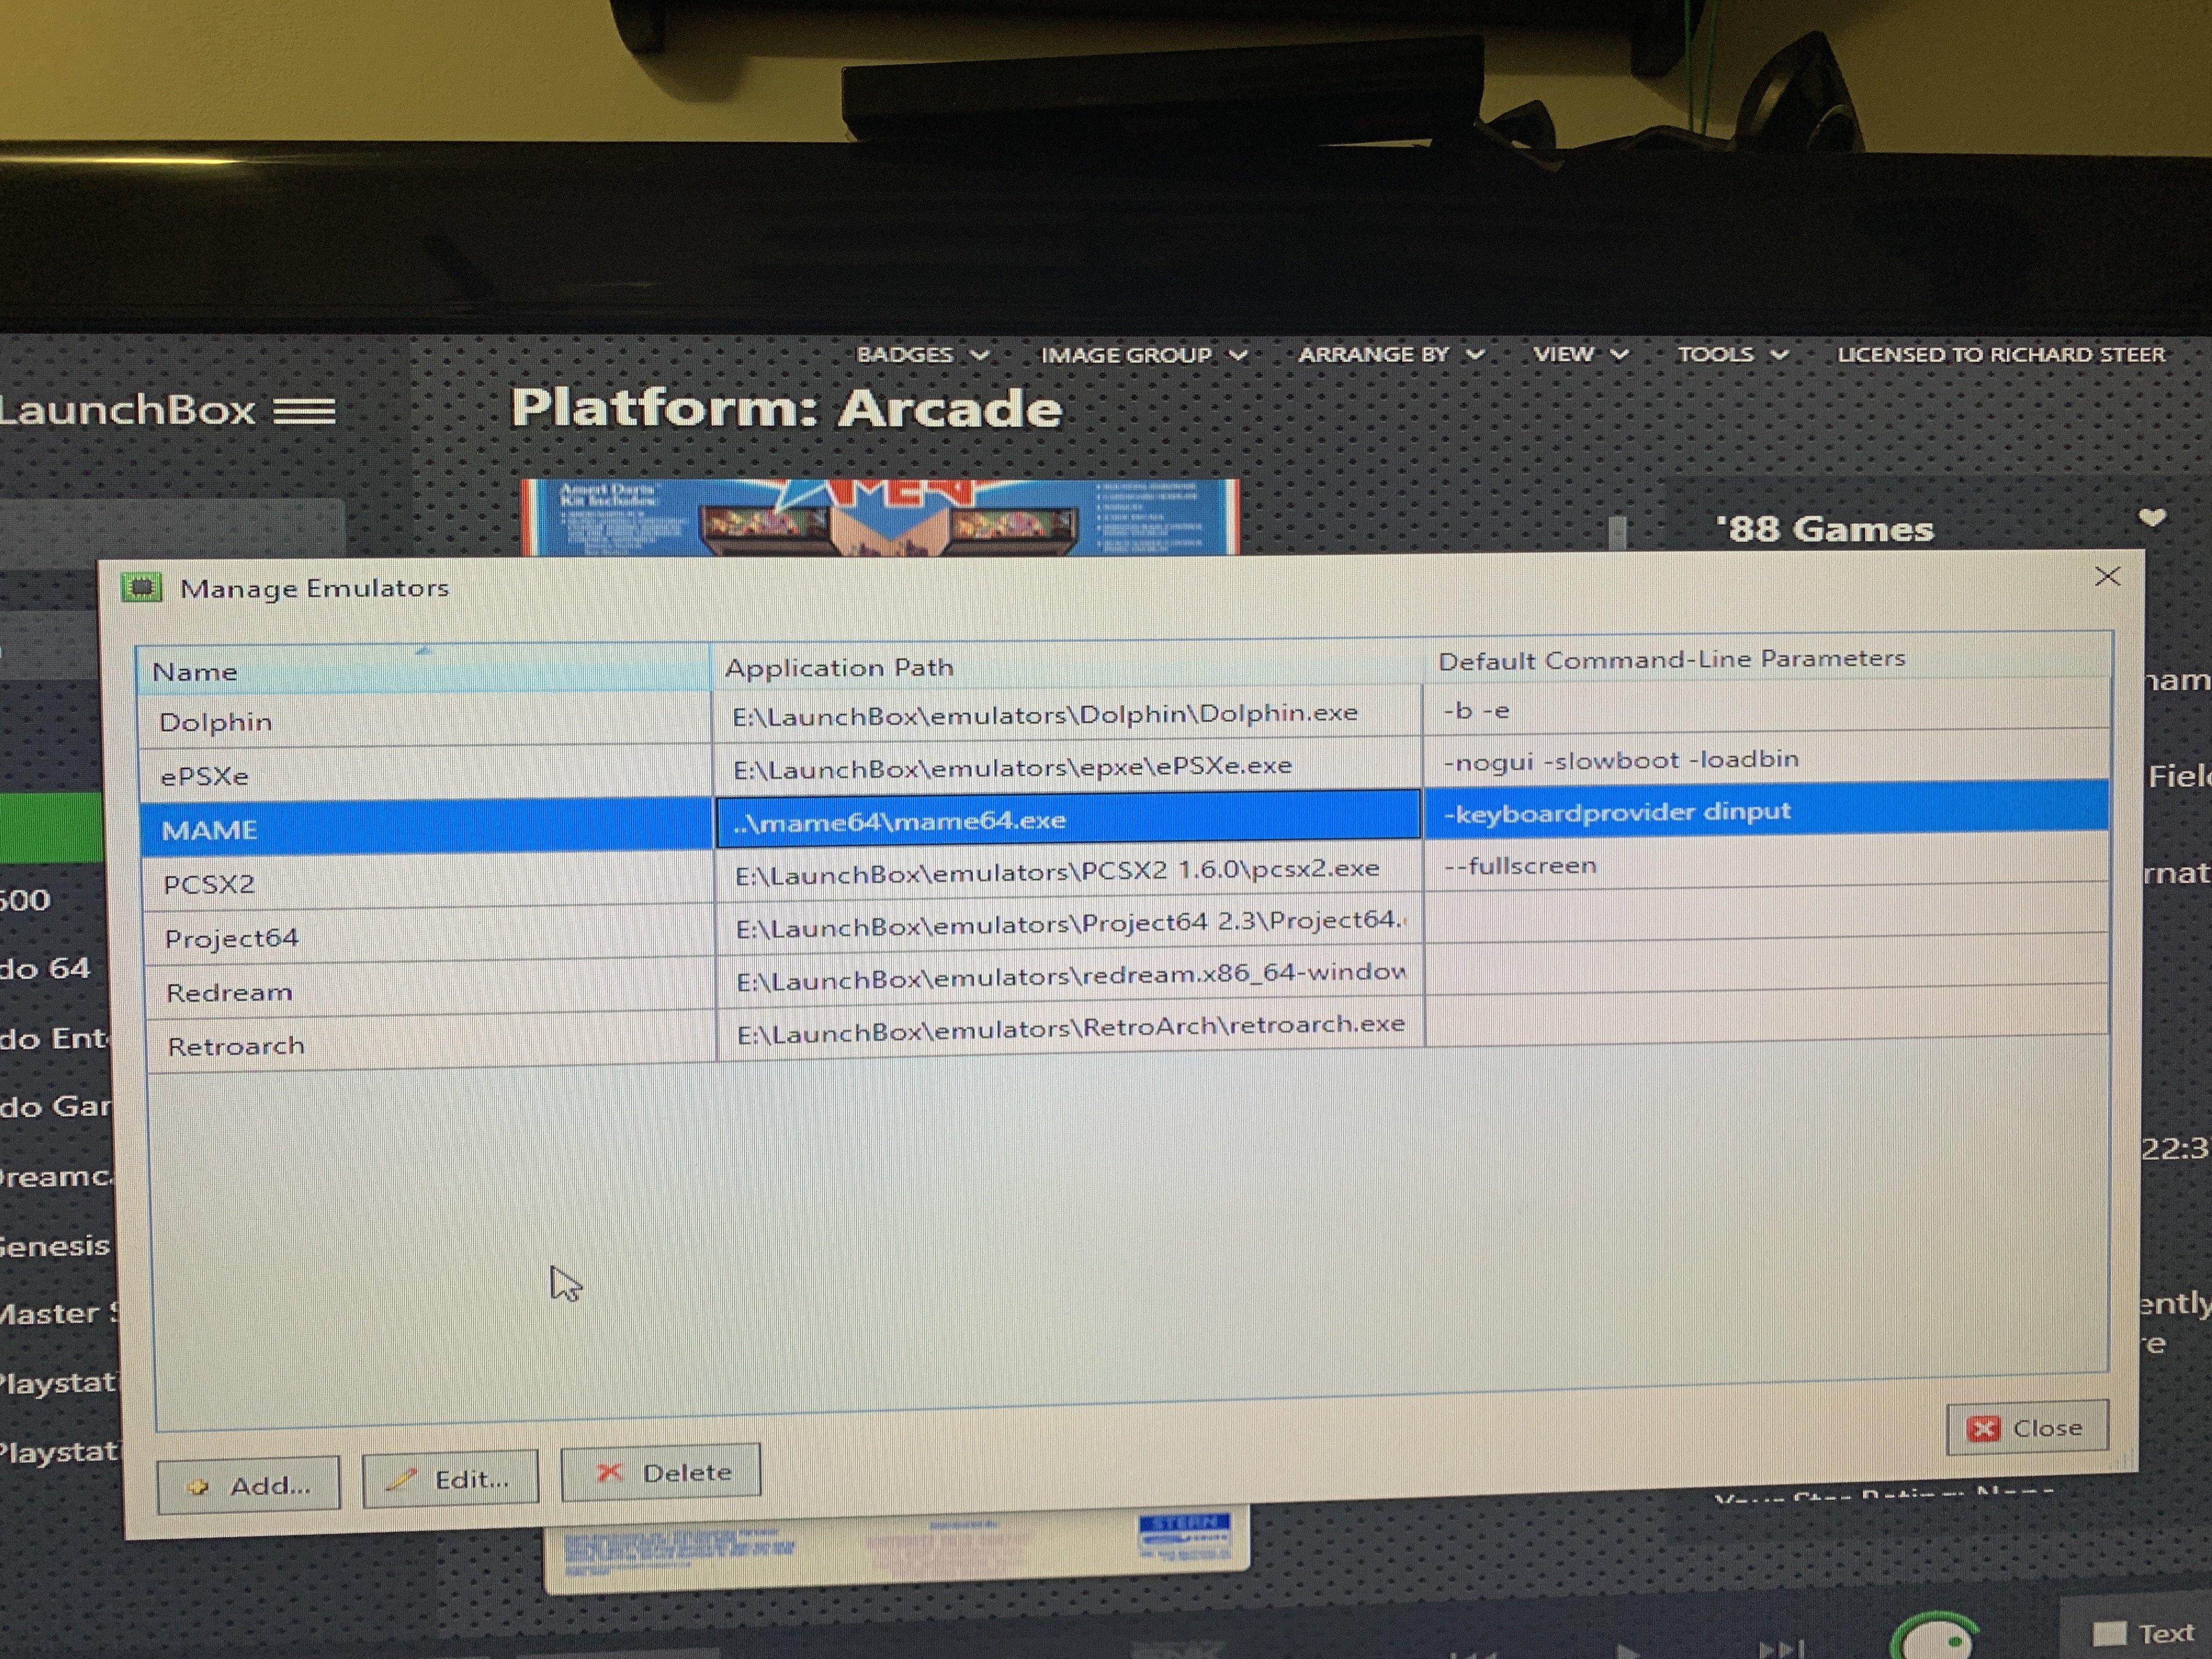
Task: Expand the ARRANGE BY dropdown
Action: click(x=1391, y=354)
